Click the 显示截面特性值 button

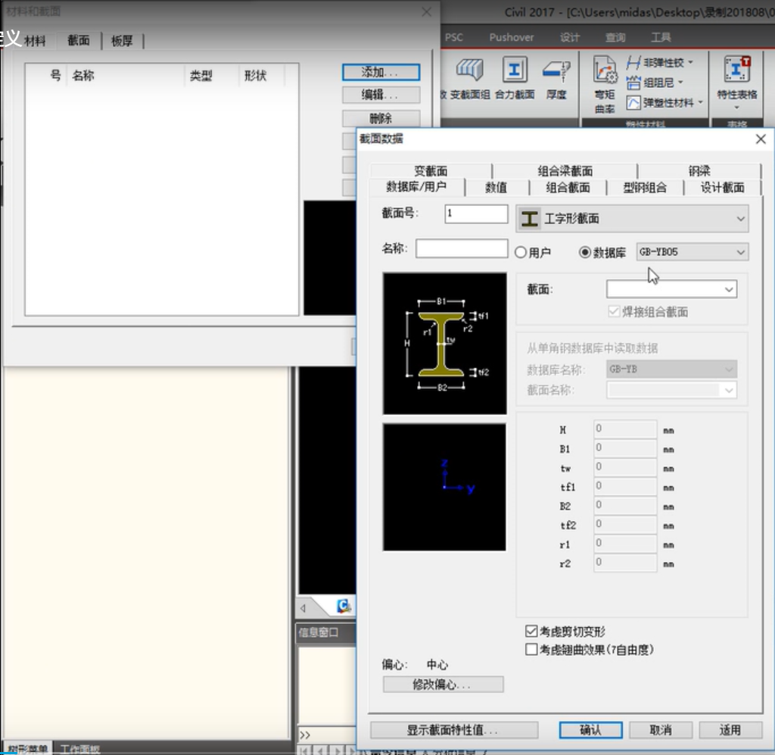pyautogui.click(x=454, y=730)
